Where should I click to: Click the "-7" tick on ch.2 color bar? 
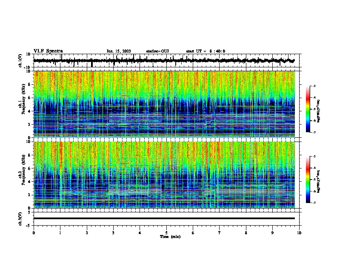314,203
